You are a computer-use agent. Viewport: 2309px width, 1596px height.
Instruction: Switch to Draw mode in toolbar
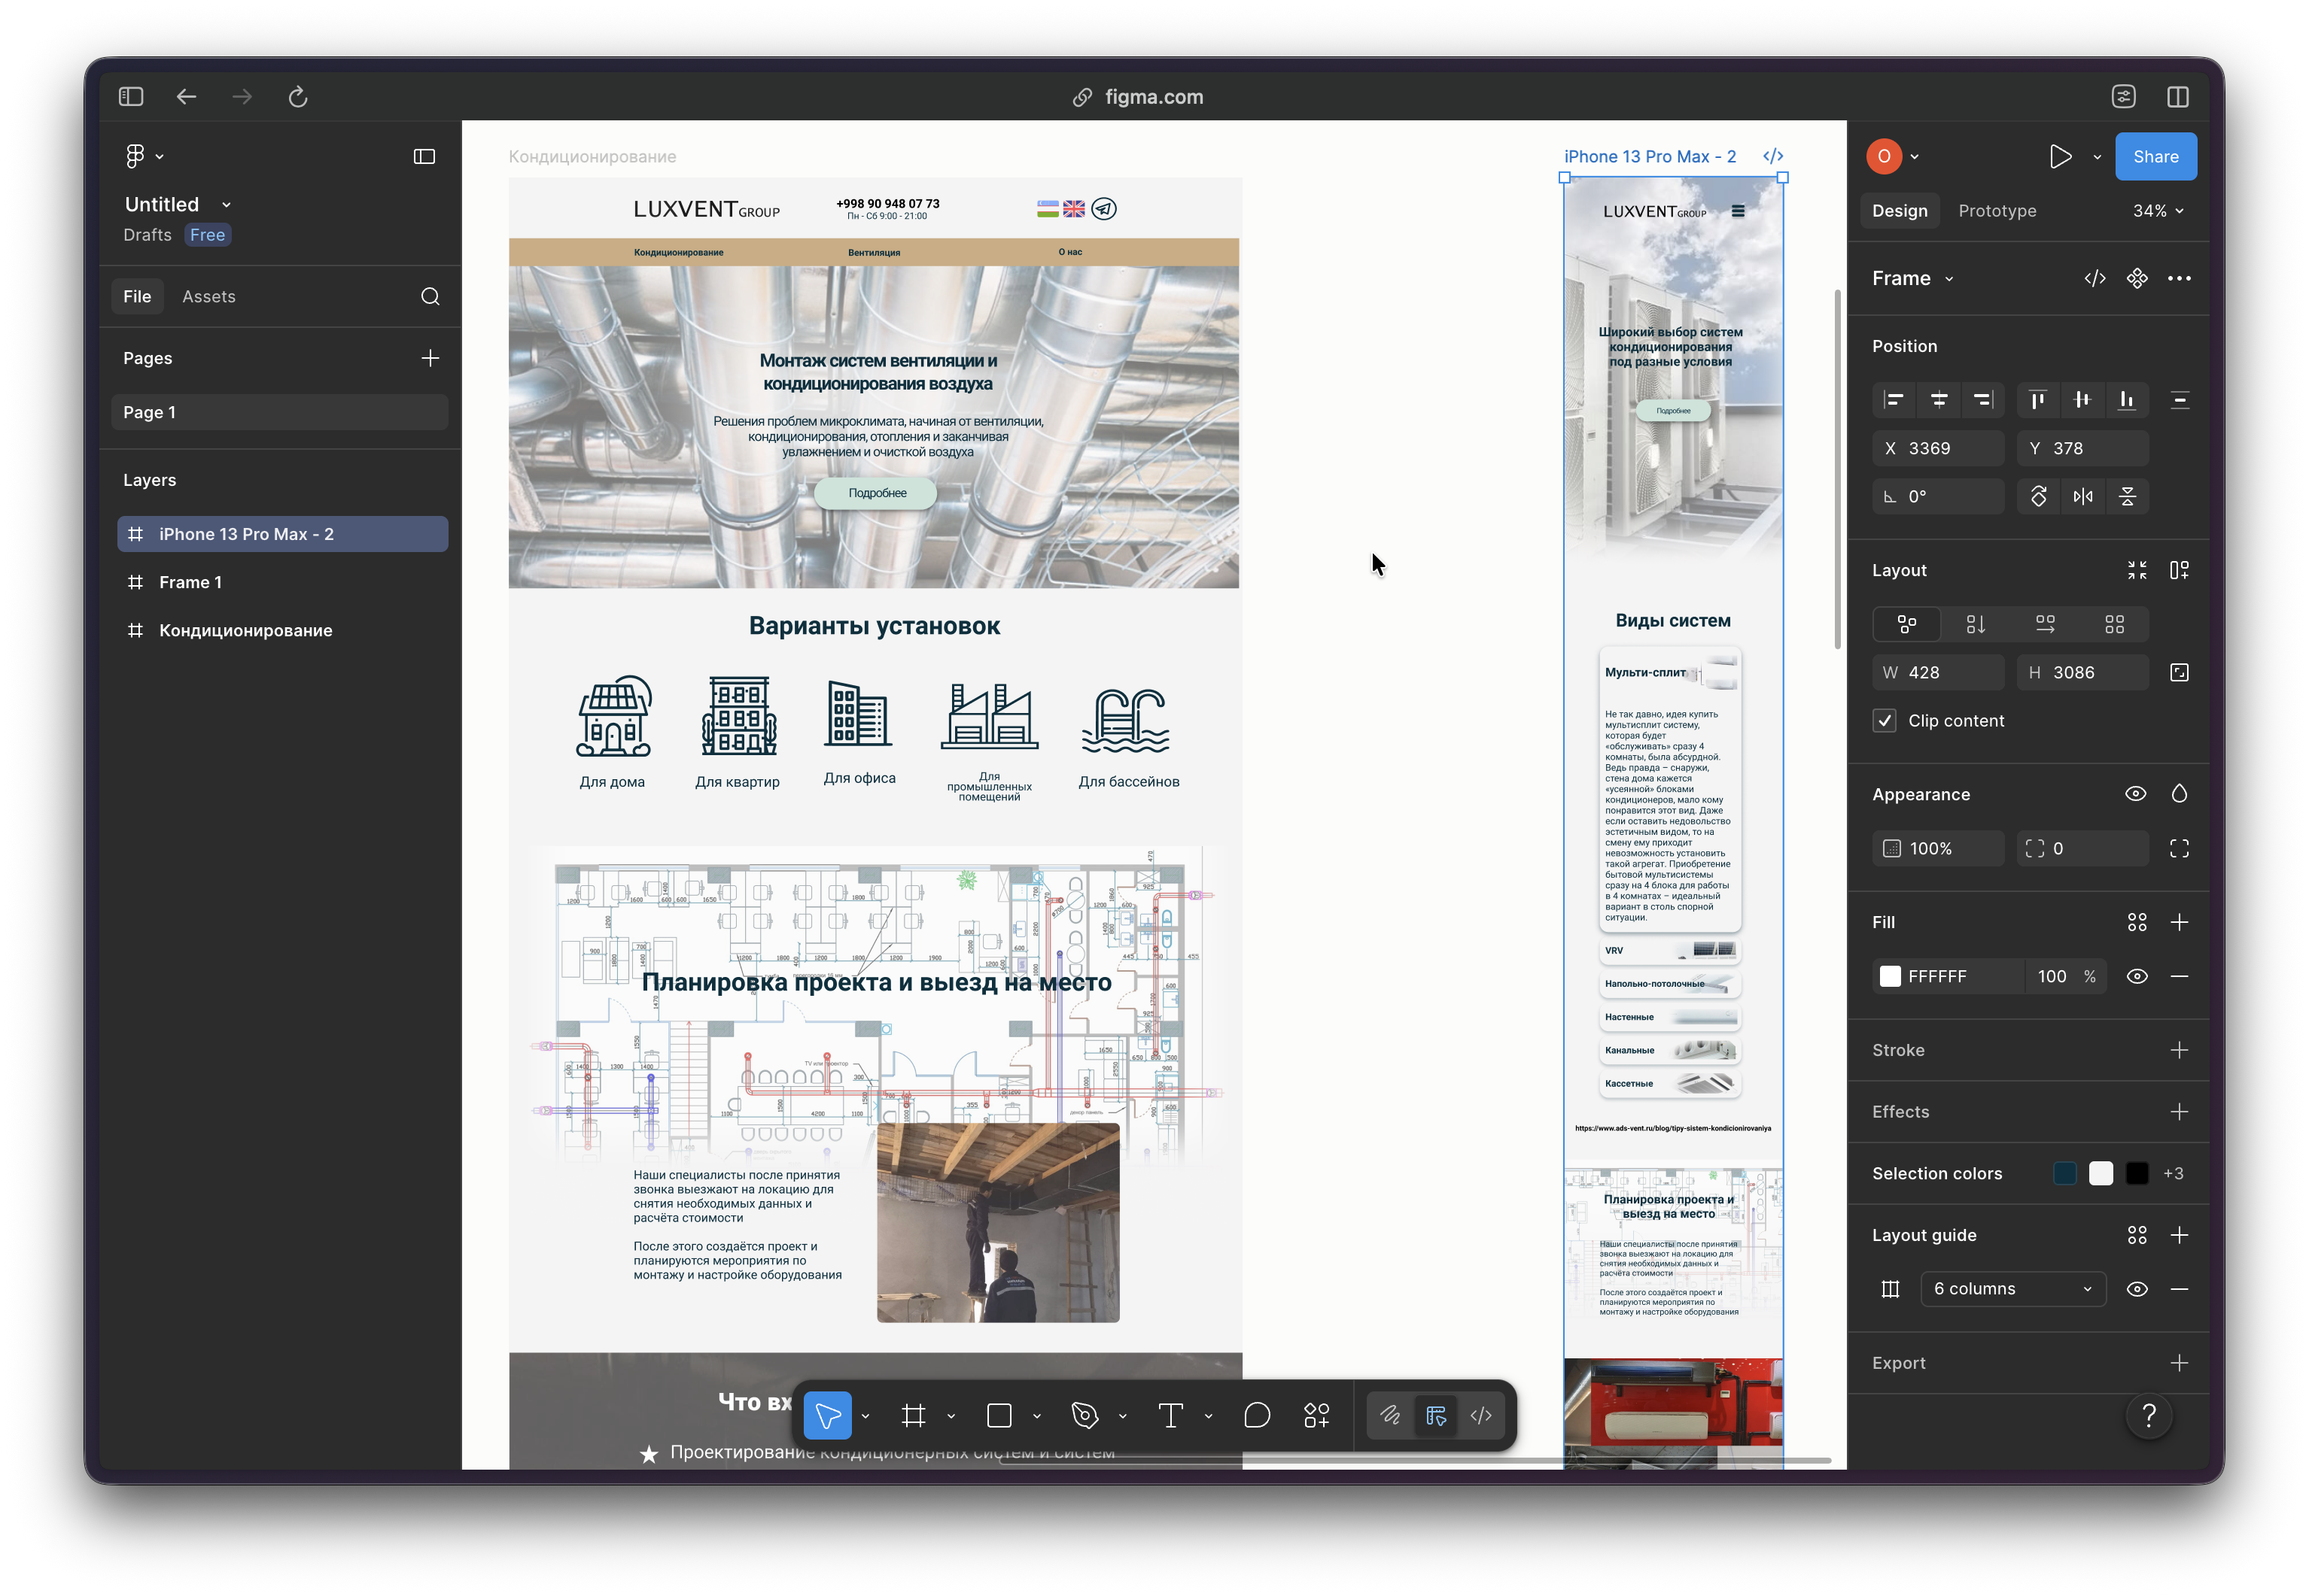(x=1391, y=1415)
